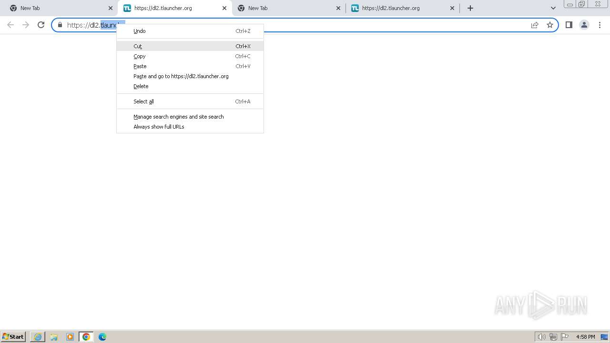Image resolution: width=610 pixels, height=343 pixels.
Task: Close the second New Tab tab
Action: [338, 8]
